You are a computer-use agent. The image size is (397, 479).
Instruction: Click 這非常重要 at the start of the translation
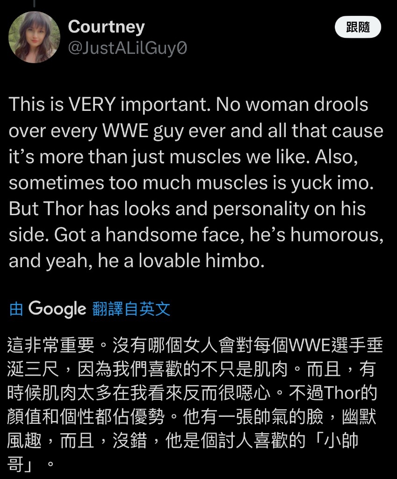[x=51, y=345]
